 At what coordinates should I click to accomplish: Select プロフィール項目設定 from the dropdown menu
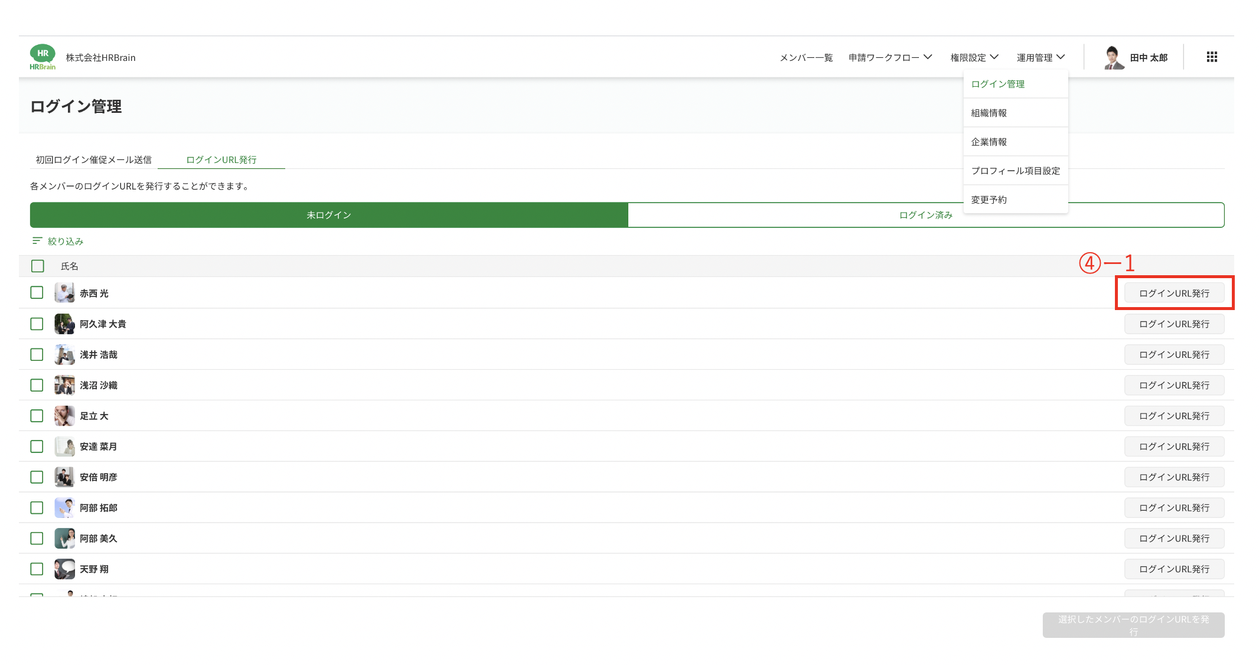pyautogui.click(x=1016, y=171)
